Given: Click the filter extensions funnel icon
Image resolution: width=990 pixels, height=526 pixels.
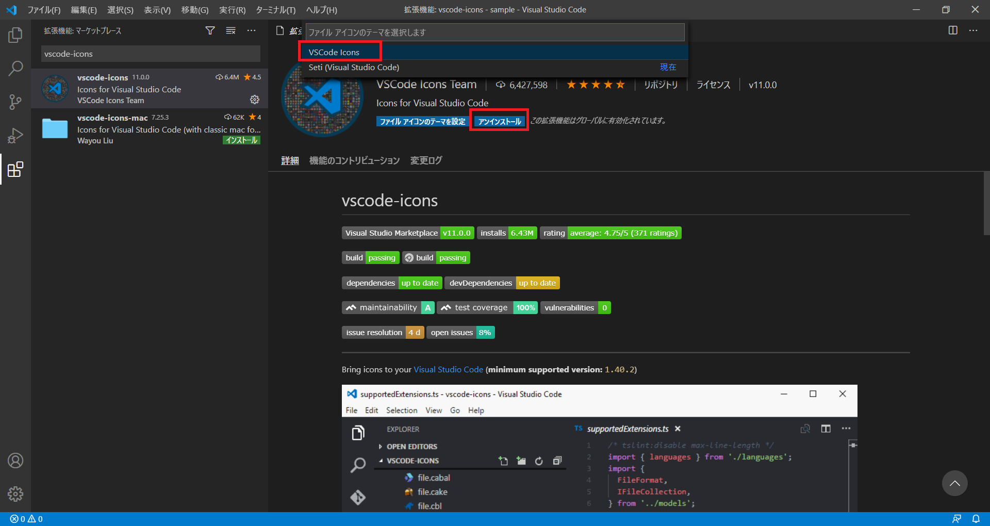Looking at the screenshot, I should [x=210, y=31].
